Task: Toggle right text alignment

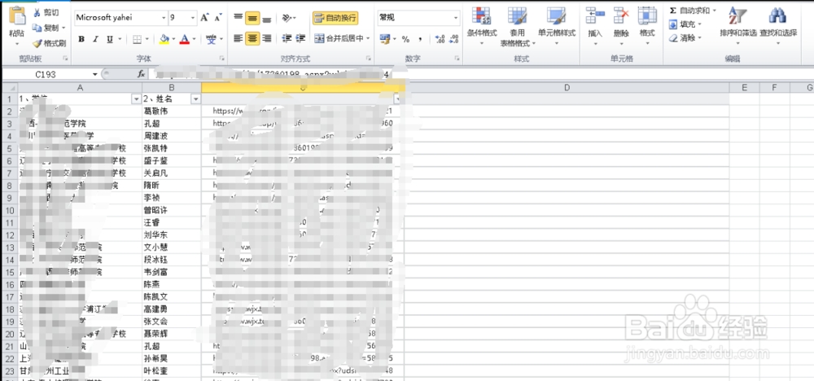Action: pos(266,38)
